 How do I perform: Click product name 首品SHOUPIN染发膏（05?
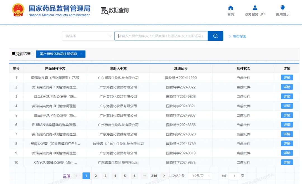coord(55,97)
